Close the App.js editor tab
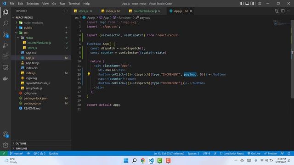The width and height of the screenshot is (294, 165). [x=191, y=11]
